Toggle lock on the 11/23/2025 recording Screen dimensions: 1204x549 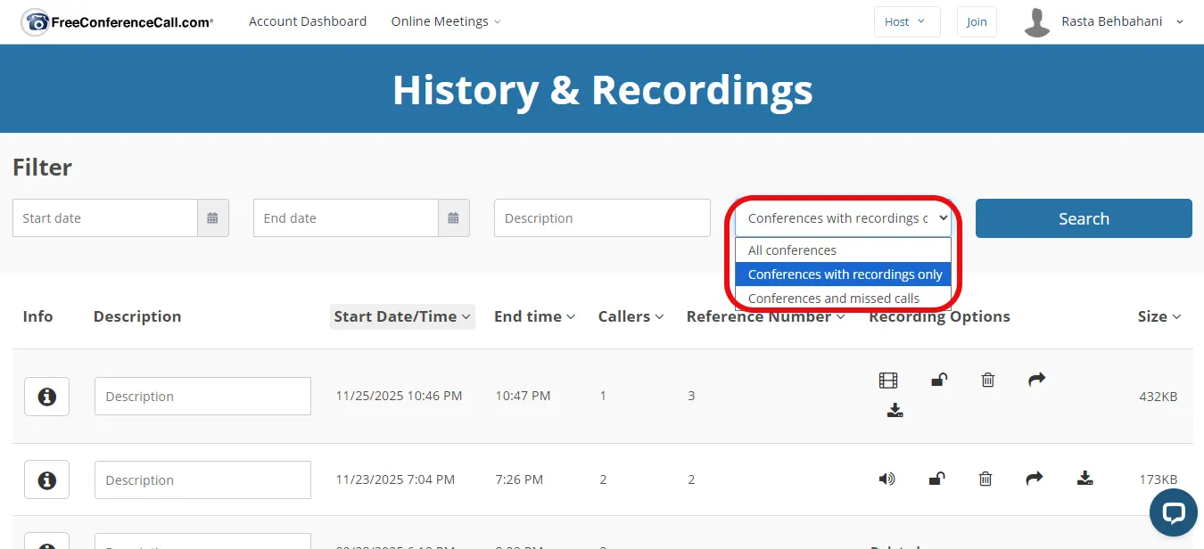click(x=936, y=479)
